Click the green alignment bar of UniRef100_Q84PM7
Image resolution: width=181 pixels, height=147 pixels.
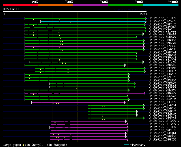click(112, 112)
